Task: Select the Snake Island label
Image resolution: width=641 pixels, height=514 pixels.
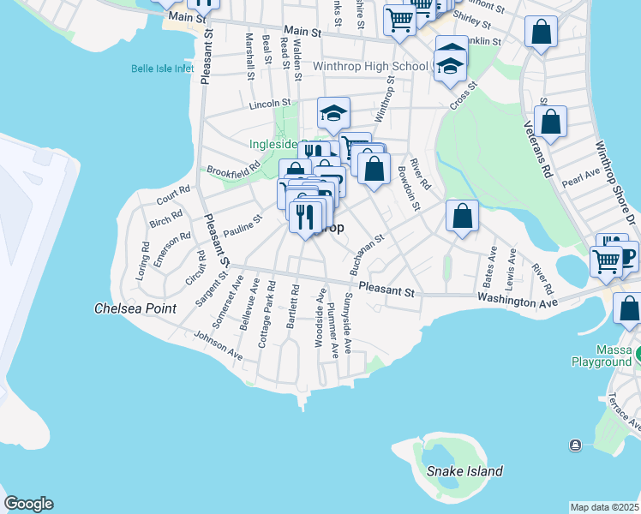Action: (464, 471)
